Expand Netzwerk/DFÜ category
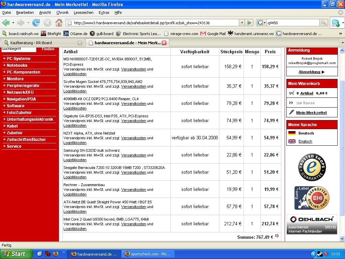This screenshot has width=345, height=259. (20, 92)
